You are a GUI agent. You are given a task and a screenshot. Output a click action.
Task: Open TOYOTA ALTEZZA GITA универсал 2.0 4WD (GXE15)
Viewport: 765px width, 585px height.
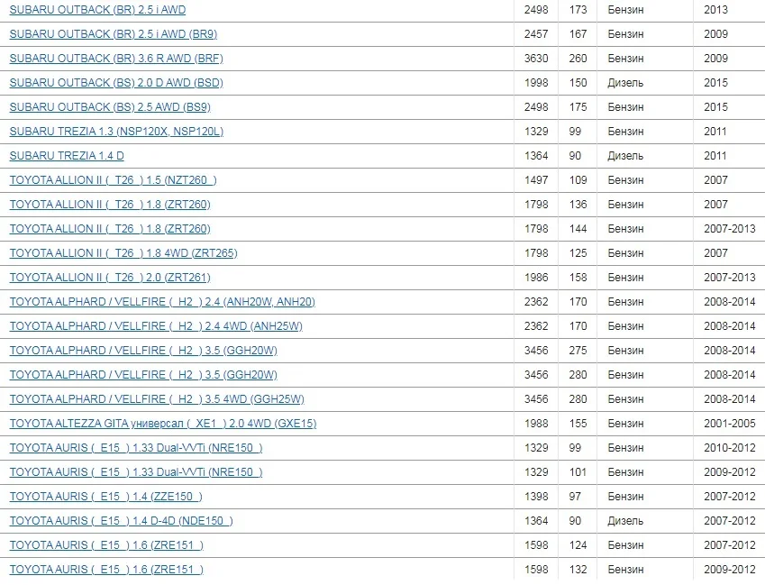[163, 425]
